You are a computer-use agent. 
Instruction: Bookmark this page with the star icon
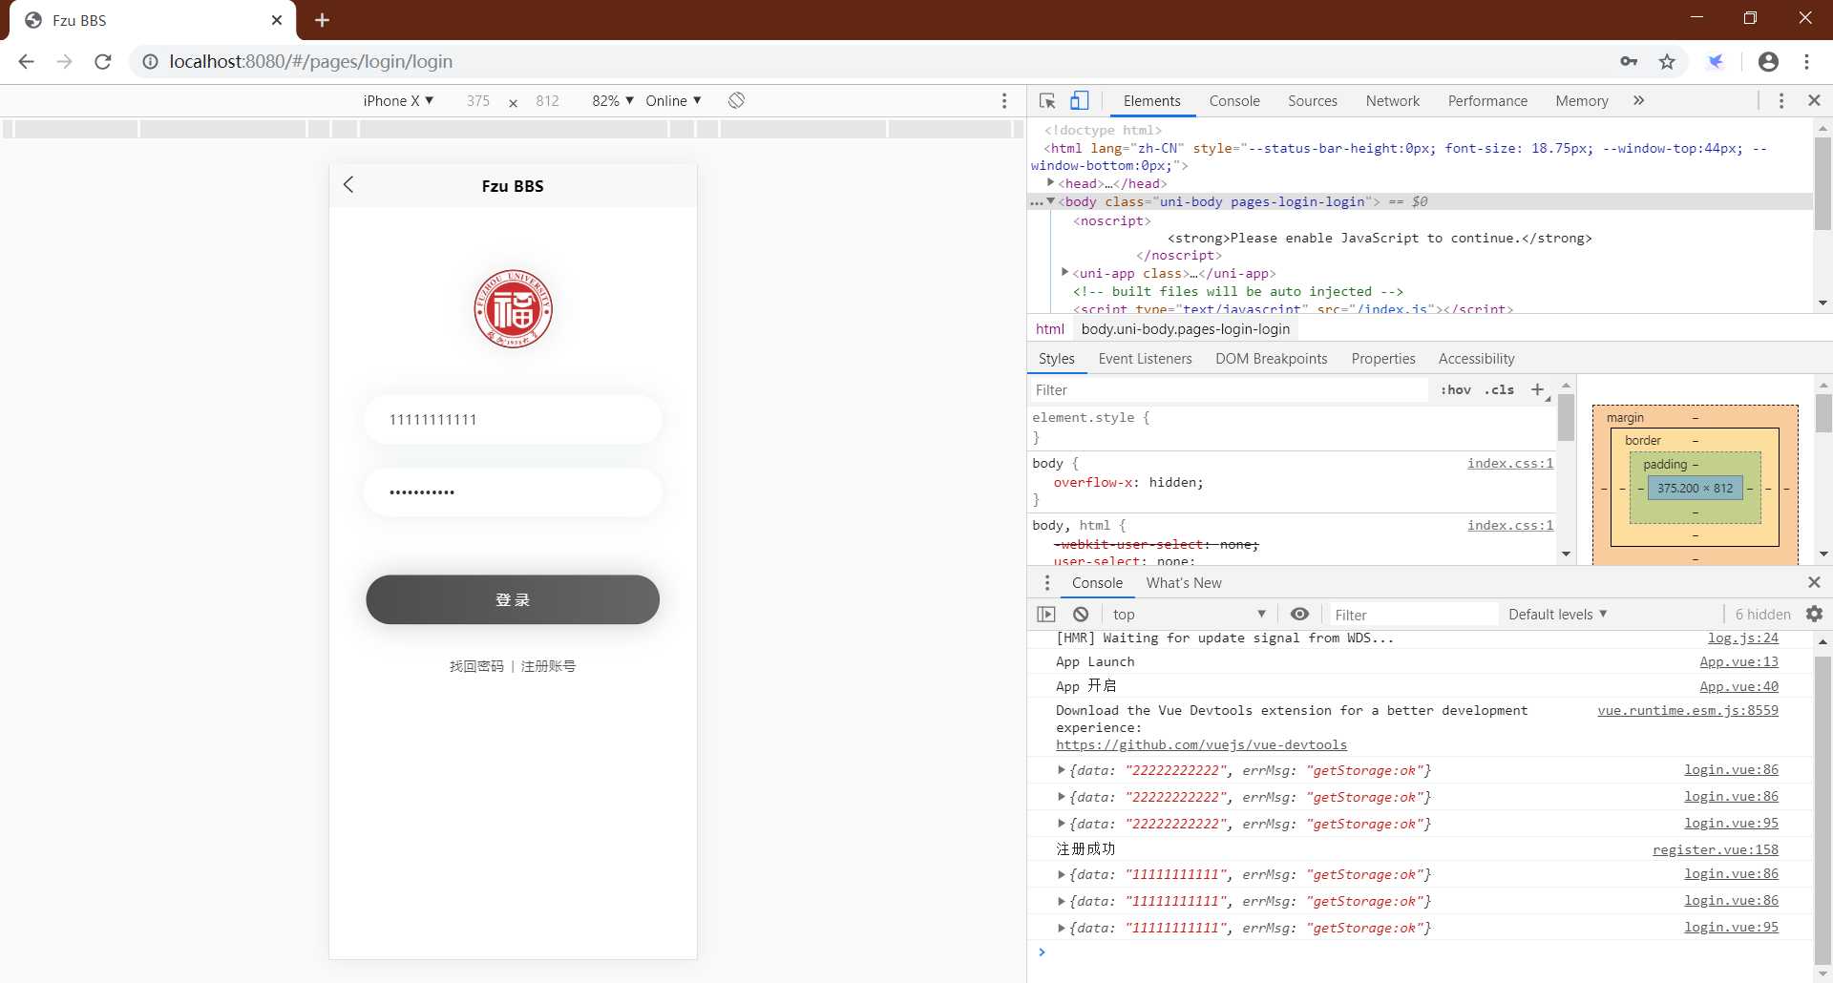point(1667,61)
